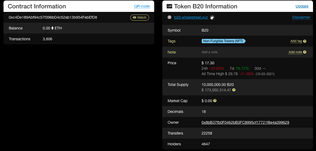The height and width of the screenshot is (151, 316).
Task: Click the Symbol value B20
Action: point(205,30)
